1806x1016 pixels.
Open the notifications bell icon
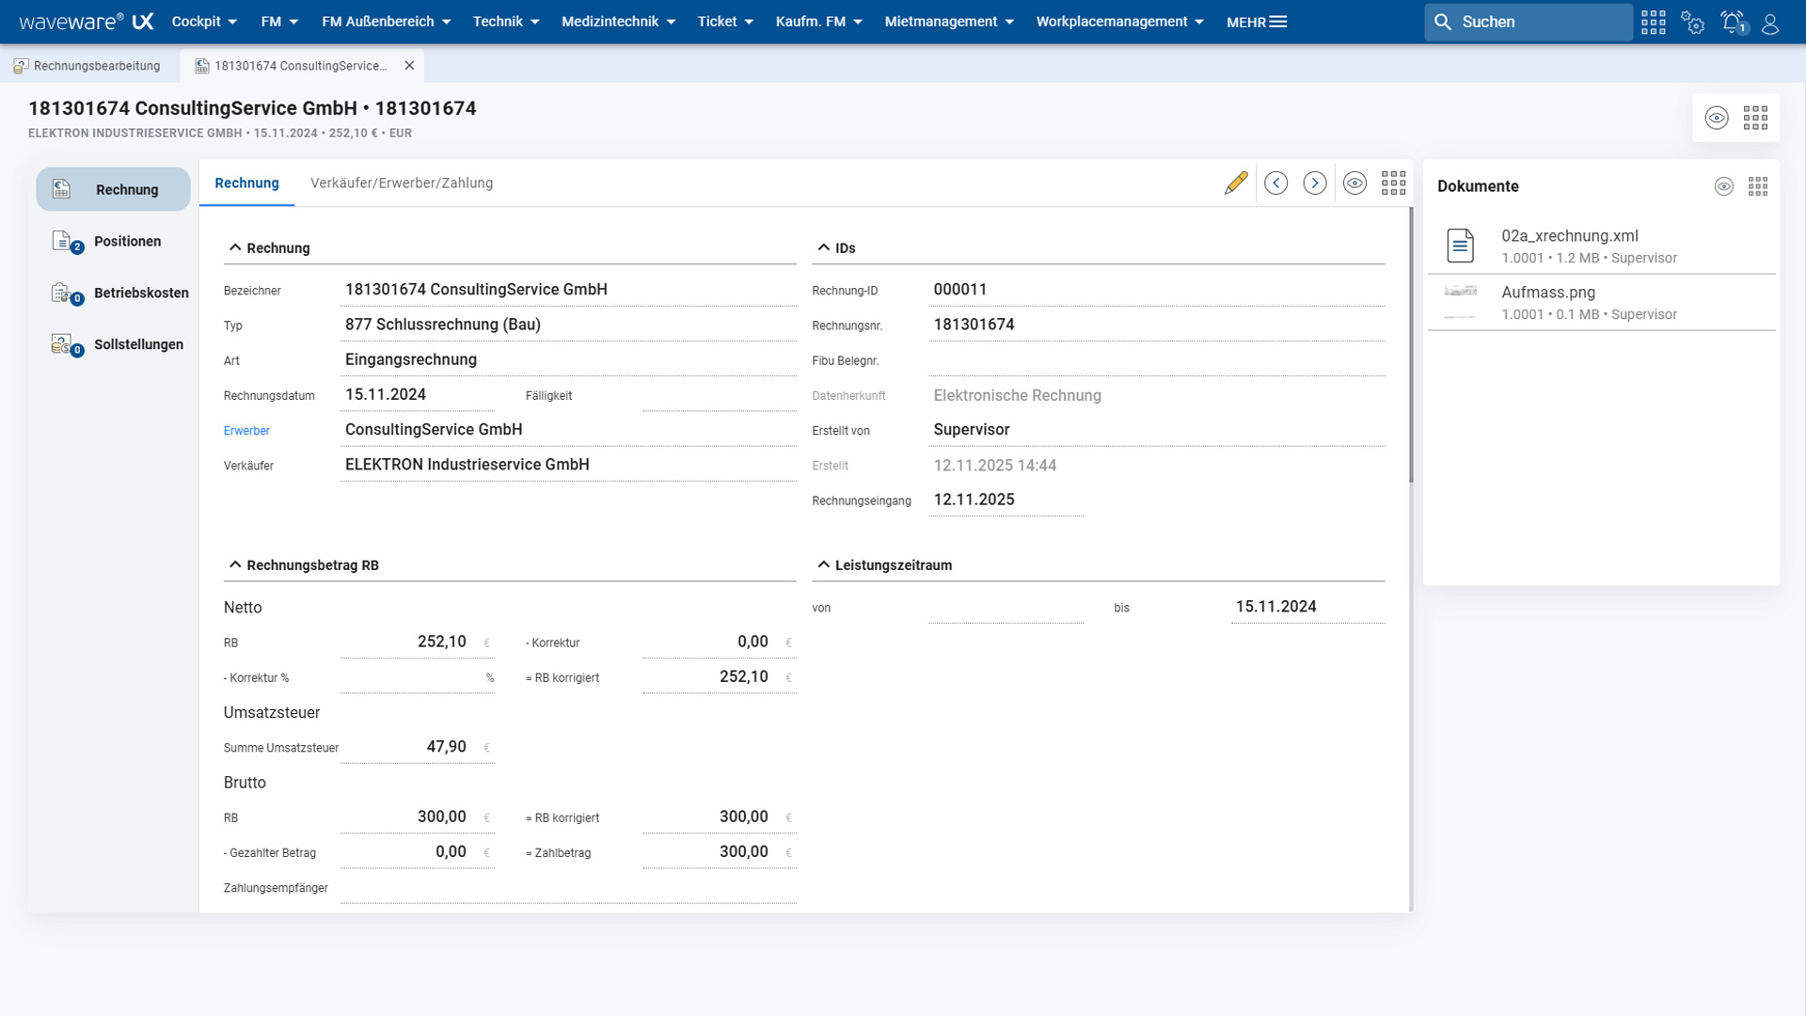pos(1733,22)
